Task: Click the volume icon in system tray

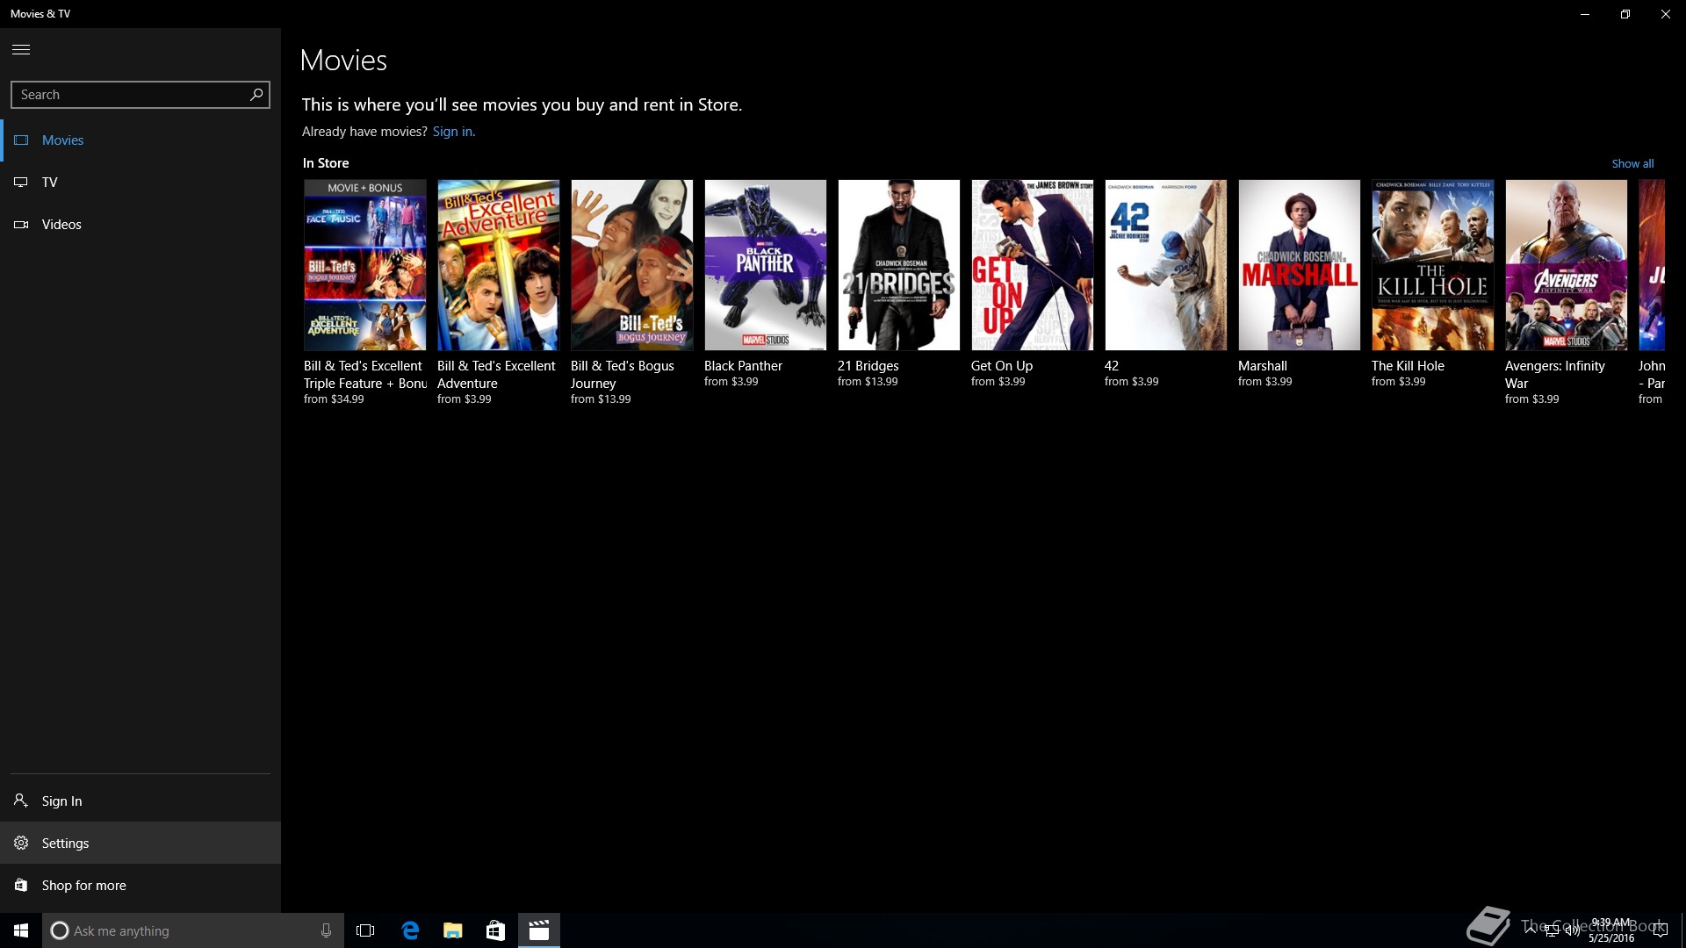Action: point(1572,931)
